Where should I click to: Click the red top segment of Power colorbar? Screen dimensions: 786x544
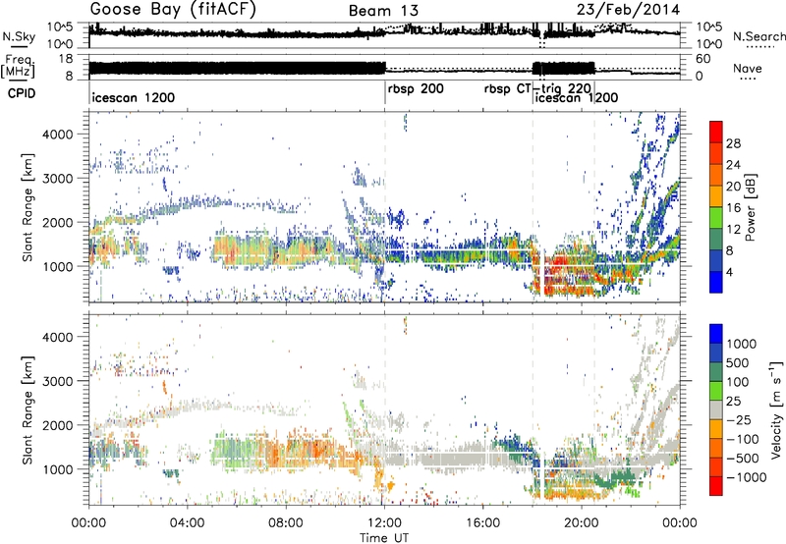716,132
